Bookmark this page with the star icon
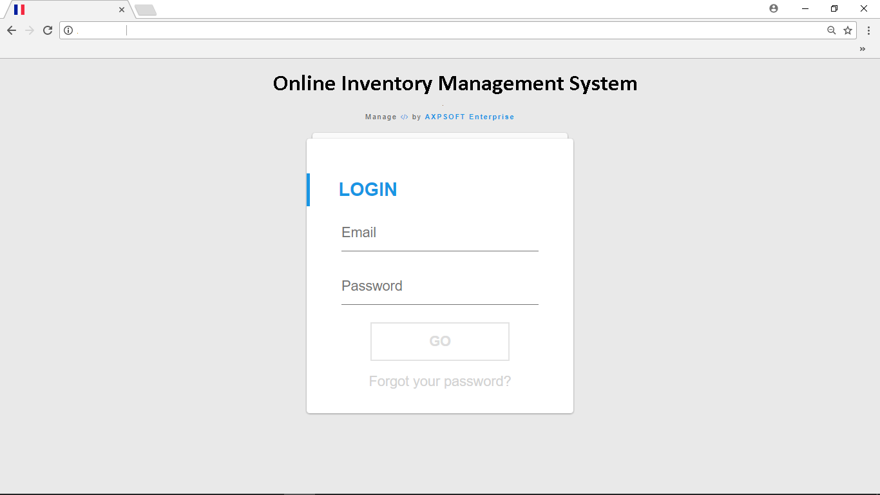 (848, 30)
